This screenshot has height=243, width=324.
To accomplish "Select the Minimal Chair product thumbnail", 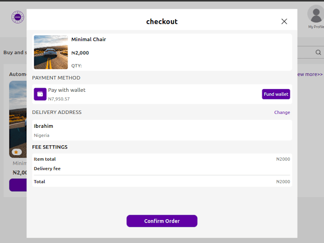I will click(x=51, y=52).
